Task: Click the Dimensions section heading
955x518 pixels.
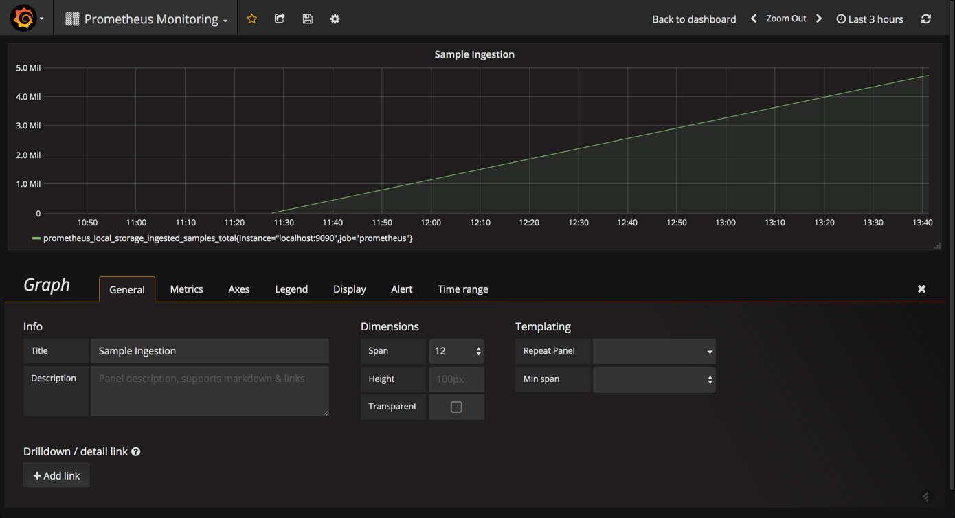Action: point(390,326)
